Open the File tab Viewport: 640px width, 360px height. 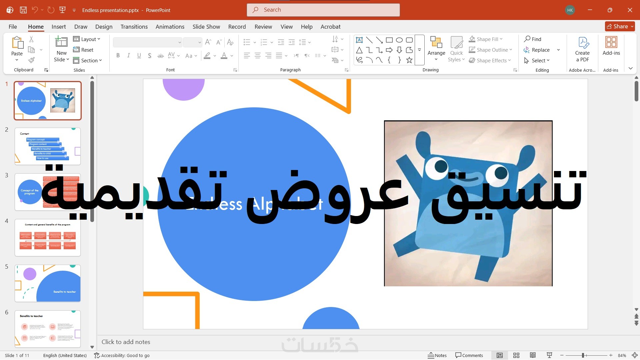pos(13,27)
